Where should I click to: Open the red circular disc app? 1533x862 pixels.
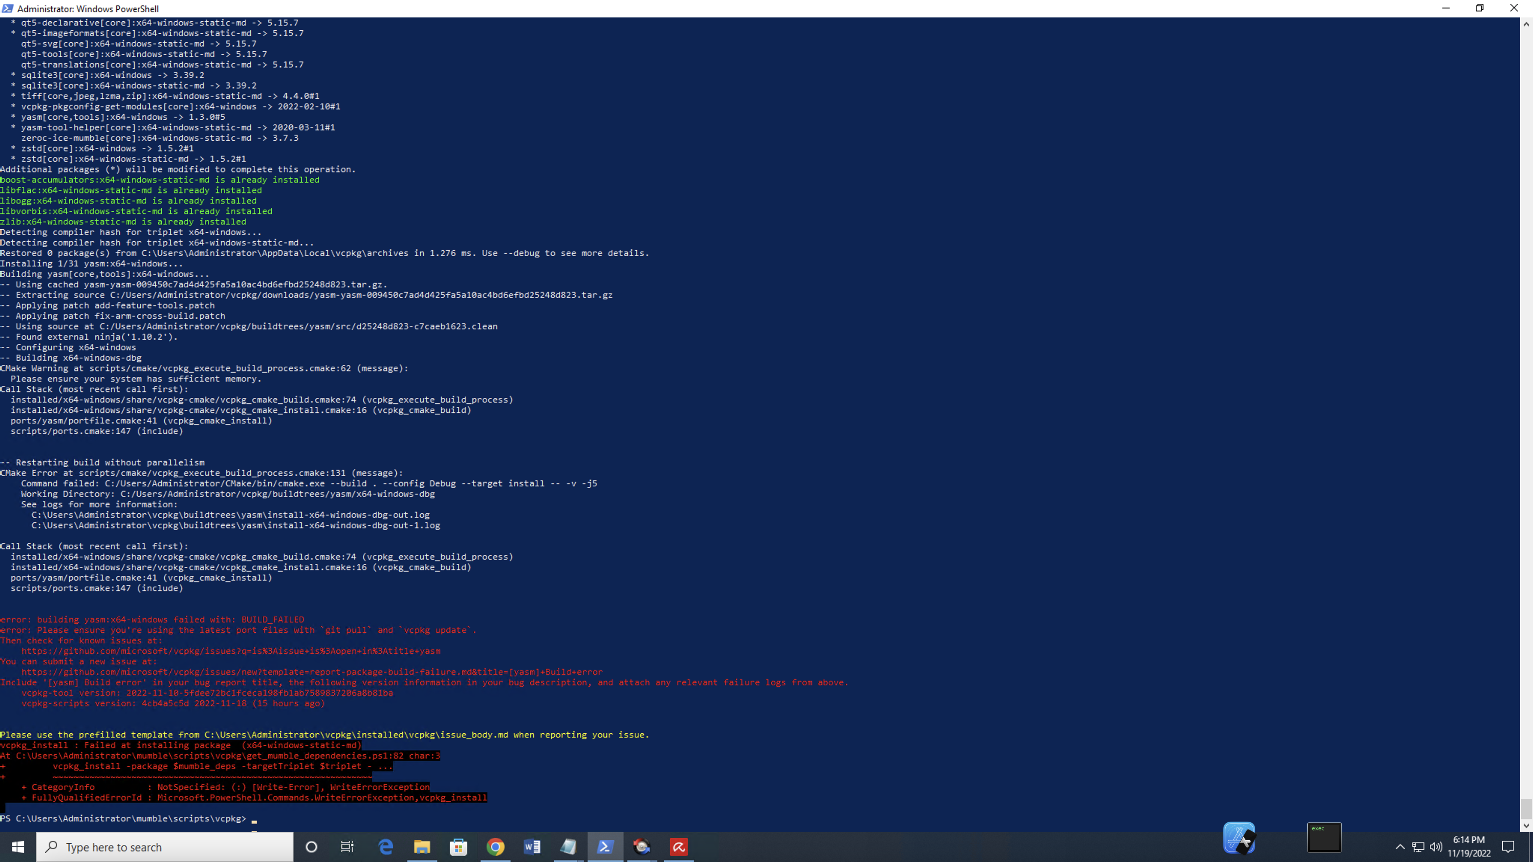(641, 847)
